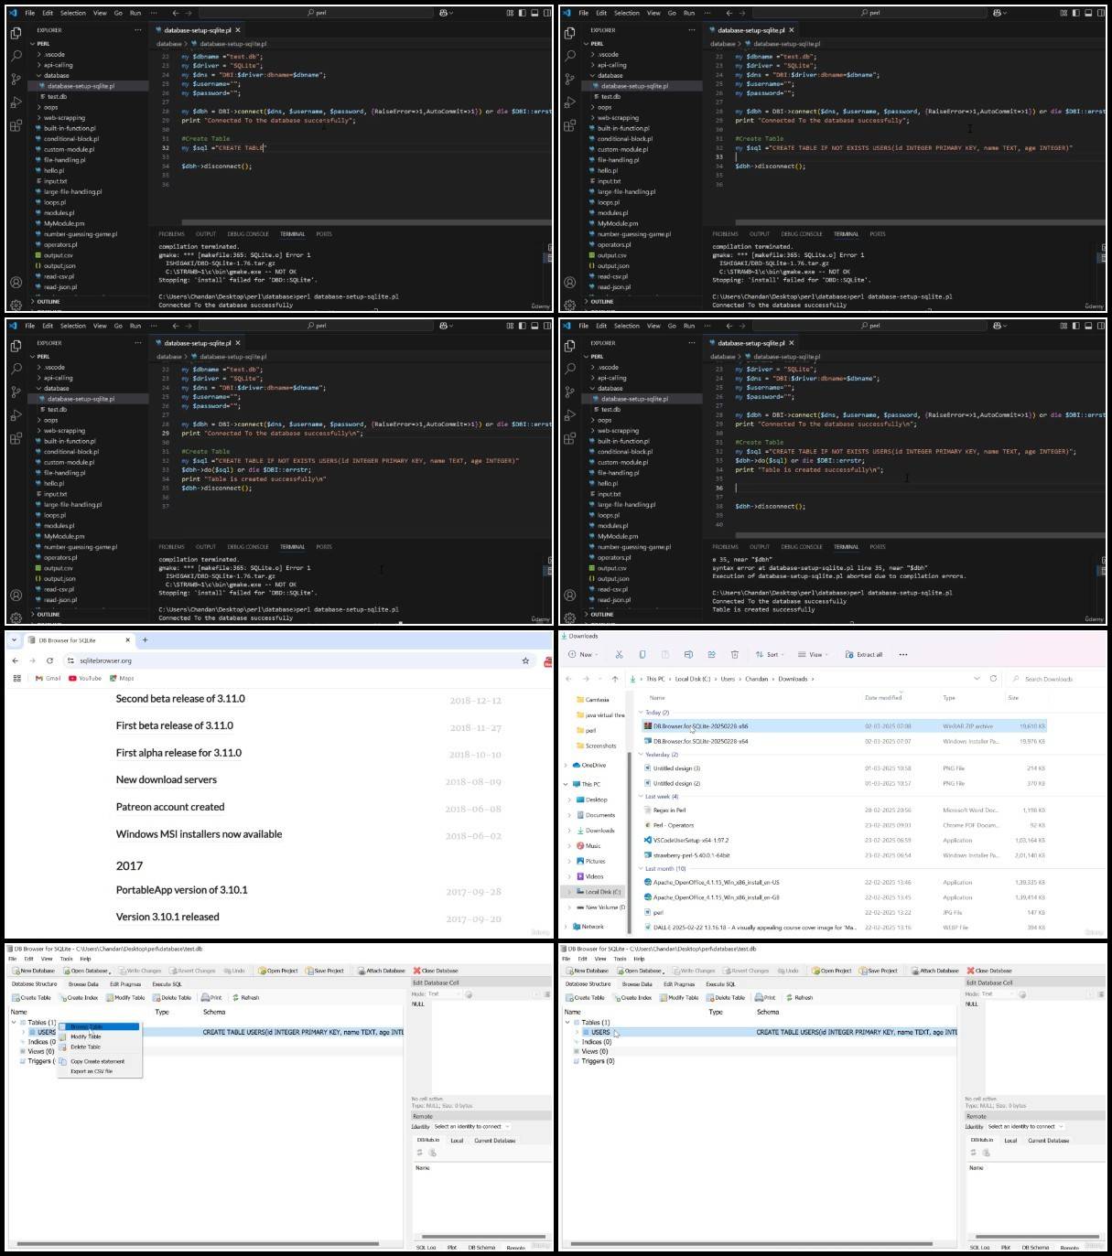Click Print icon in DB Browser without context menu
This screenshot has height=1256, width=1112.
click(765, 997)
